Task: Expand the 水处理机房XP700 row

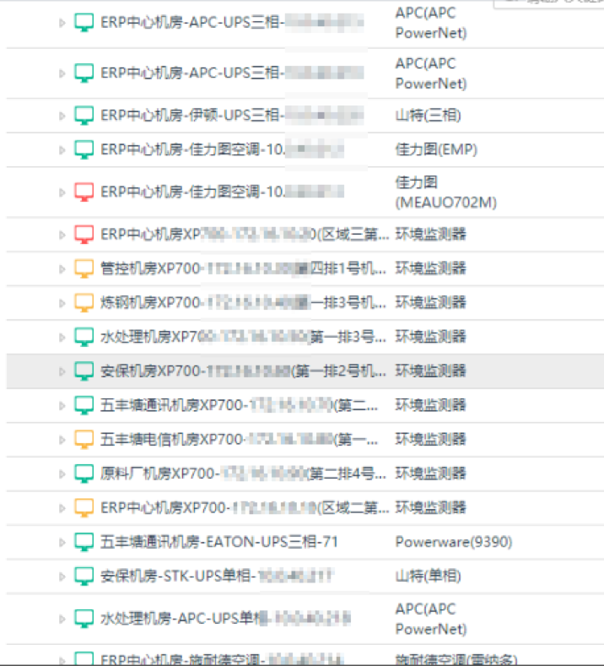Action: [62, 338]
